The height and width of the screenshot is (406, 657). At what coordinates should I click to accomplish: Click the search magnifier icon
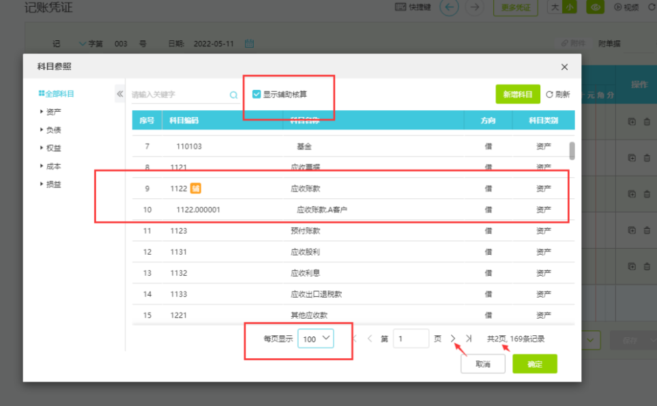tap(233, 95)
